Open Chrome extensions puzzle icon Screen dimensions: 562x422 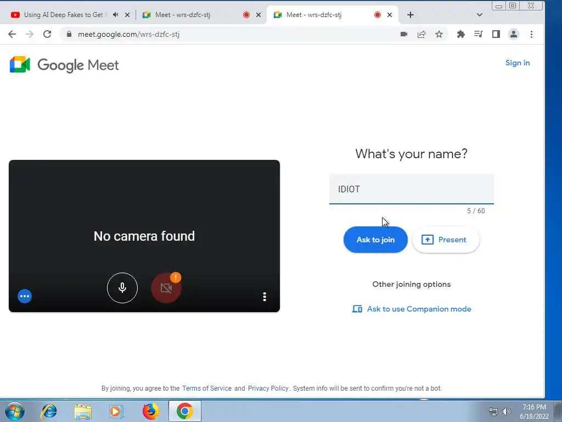tap(461, 34)
